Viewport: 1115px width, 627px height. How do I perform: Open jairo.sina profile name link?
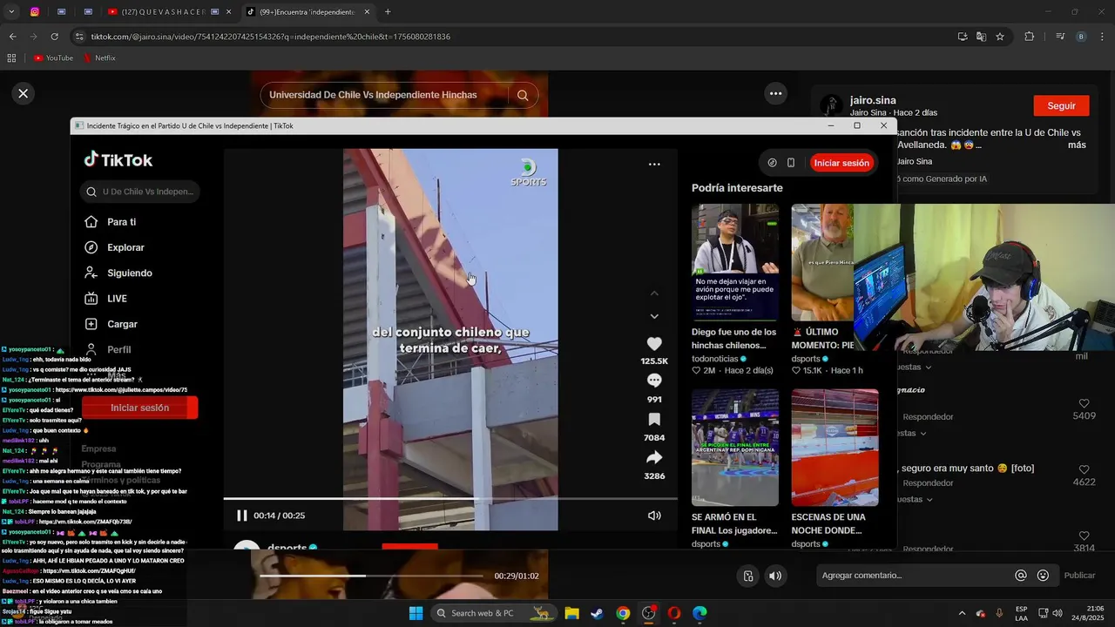(x=873, y=100)
